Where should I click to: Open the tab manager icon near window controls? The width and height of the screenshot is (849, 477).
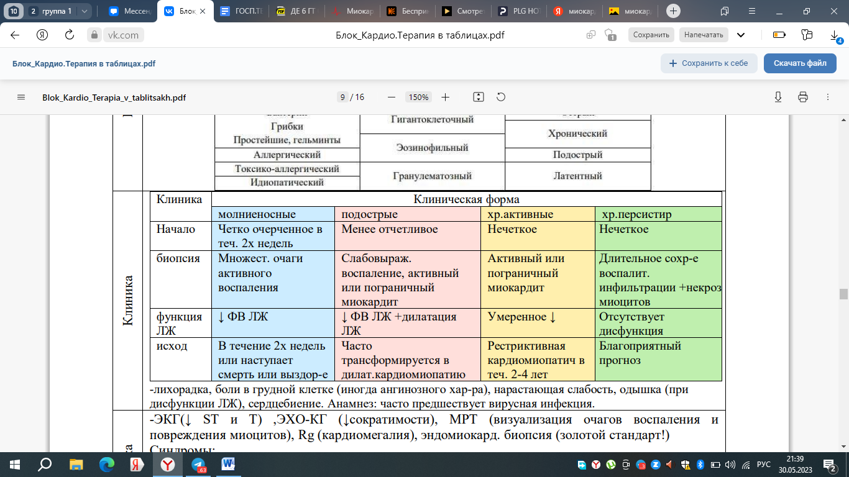click(x=725, y=11)
